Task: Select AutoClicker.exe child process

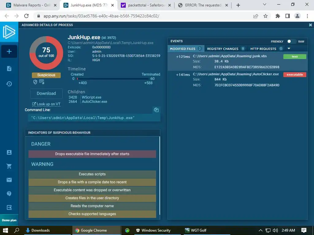Action: point(94,102)
